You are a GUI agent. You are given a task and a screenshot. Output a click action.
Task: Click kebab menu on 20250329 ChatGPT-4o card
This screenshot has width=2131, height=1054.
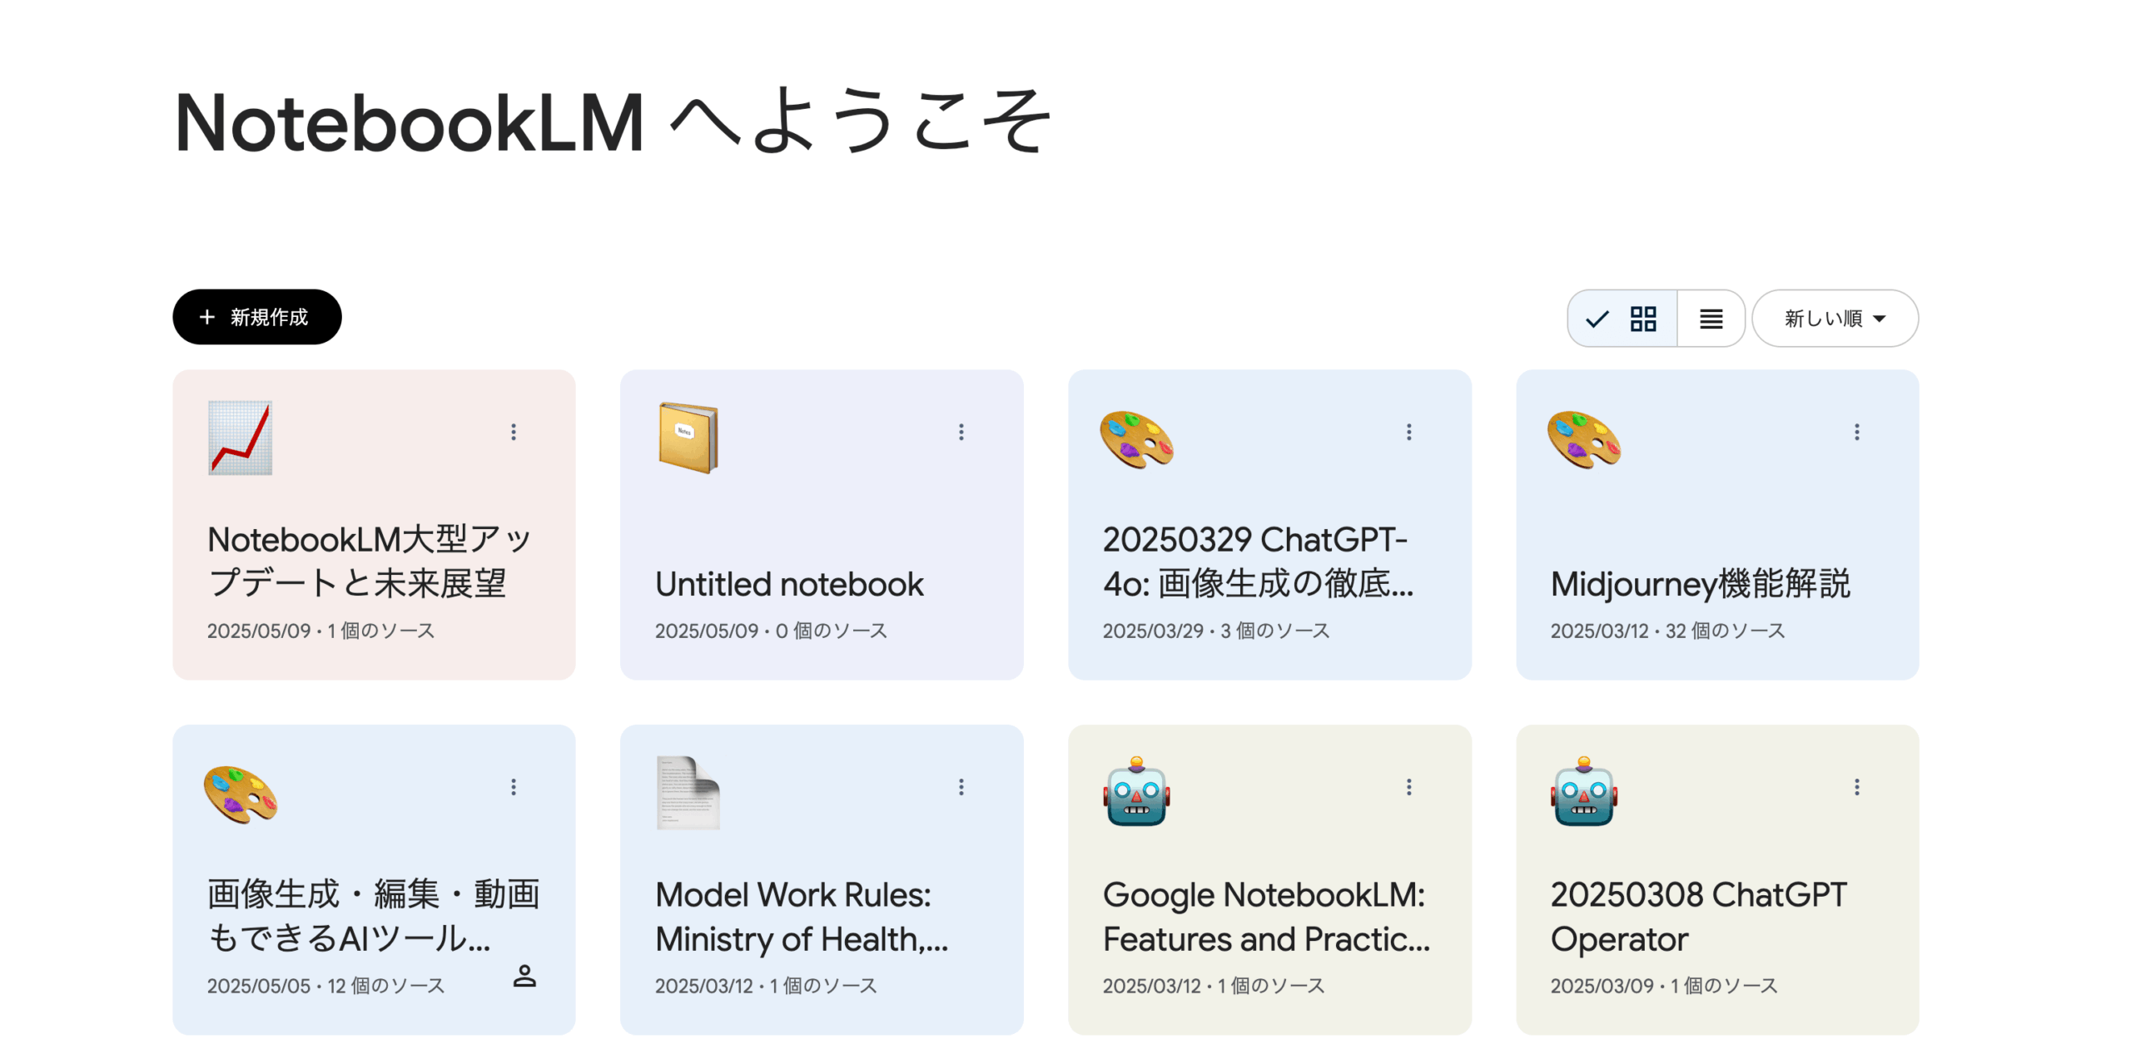[1408, 432]
